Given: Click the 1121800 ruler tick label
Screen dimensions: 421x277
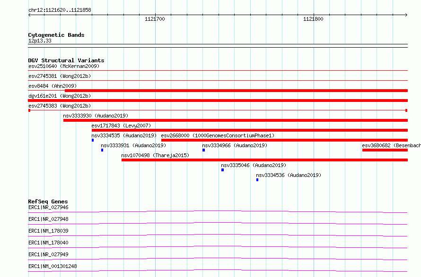Looking at the screenshot, I should coord(313,19).
